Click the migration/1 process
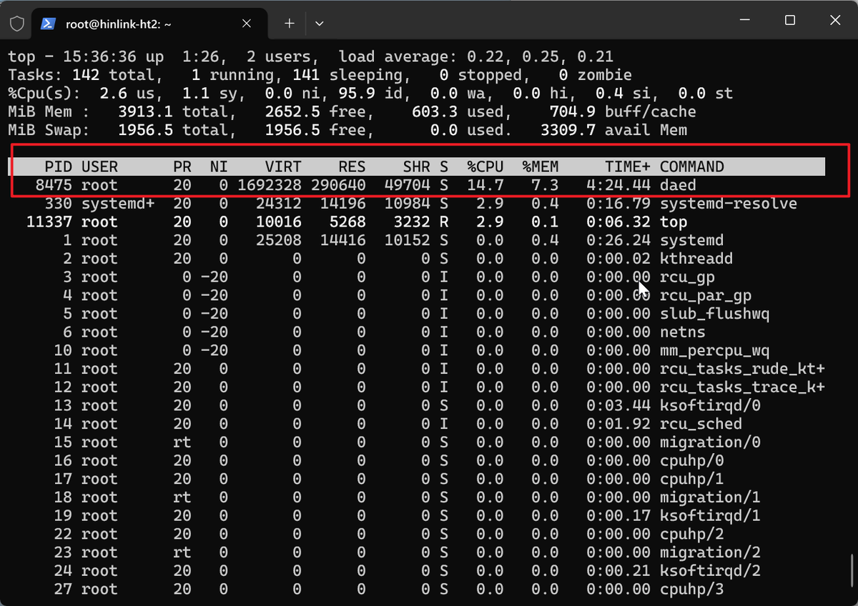The width and height of the screenshot is (858, 606). pos(710,497)
